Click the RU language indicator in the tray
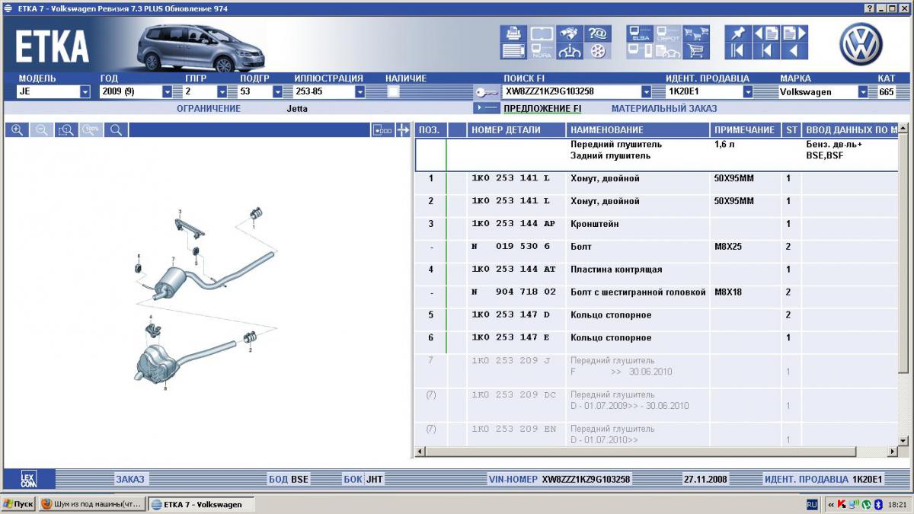This screenshot has height=514, width=914. [812, 504]
